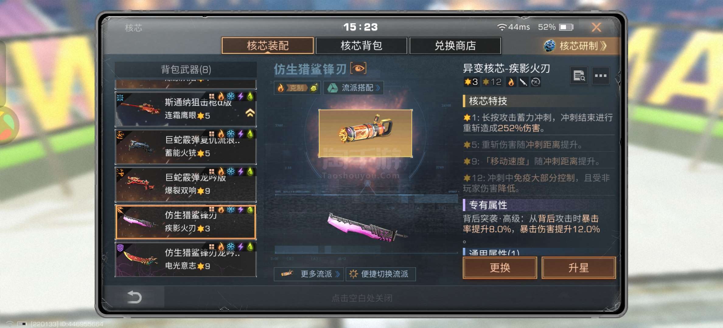The image size is (723, 328).
Task: Select 仿生猎鲨锋刃龙吟 电光意志 weapon entry
Action: coord(186,259)
